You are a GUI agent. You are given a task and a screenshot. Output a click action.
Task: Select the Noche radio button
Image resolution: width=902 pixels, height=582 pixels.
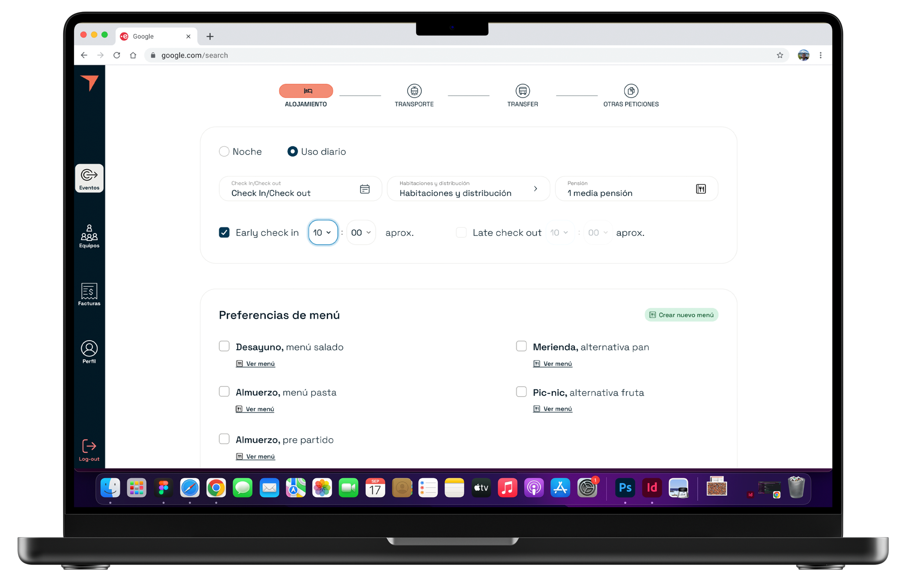coord(225,151)
